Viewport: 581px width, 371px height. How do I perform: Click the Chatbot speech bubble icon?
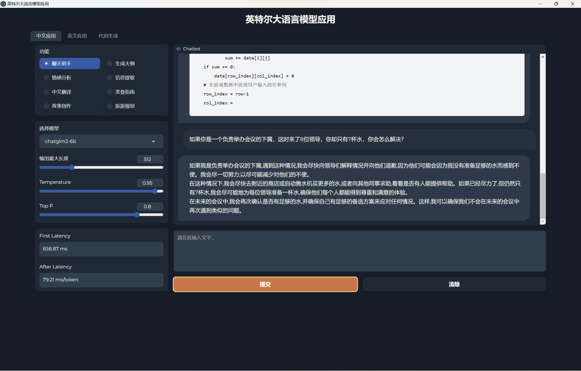179,49
